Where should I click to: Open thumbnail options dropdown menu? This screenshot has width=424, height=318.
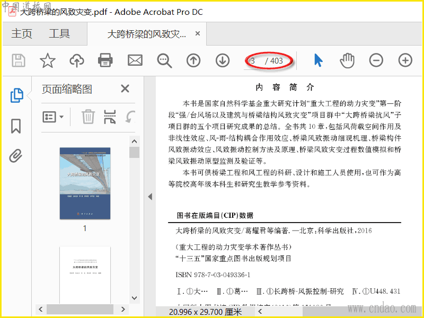tap(53, 117)
